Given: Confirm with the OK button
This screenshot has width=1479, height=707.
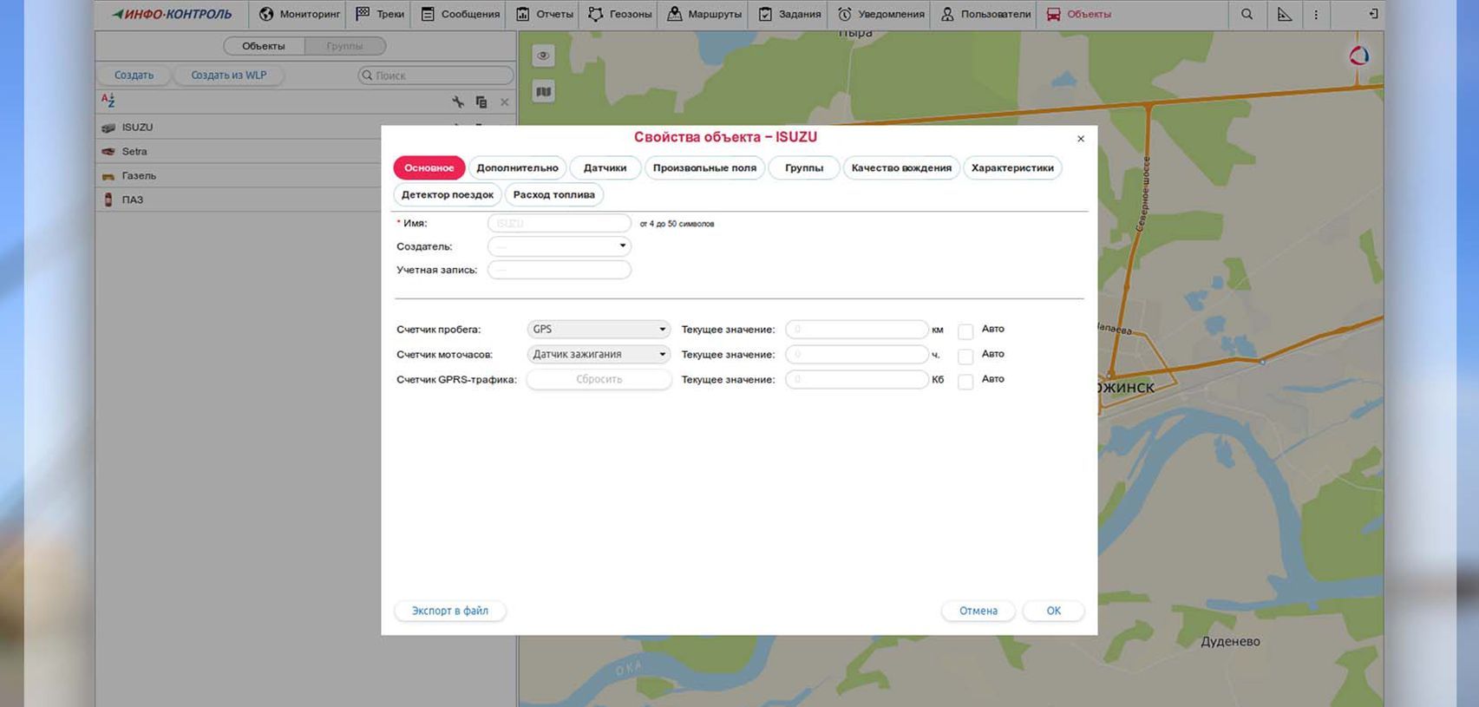Looking at the screenshot, I should (x=1054, y=611).
